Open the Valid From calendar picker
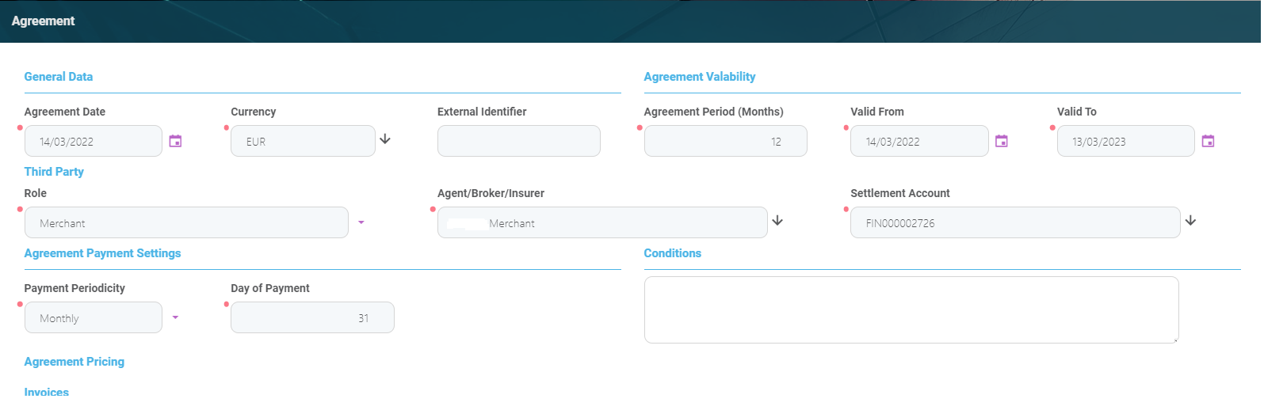Viewport: 1264px width, 410px height. (x=1002, y=141)
